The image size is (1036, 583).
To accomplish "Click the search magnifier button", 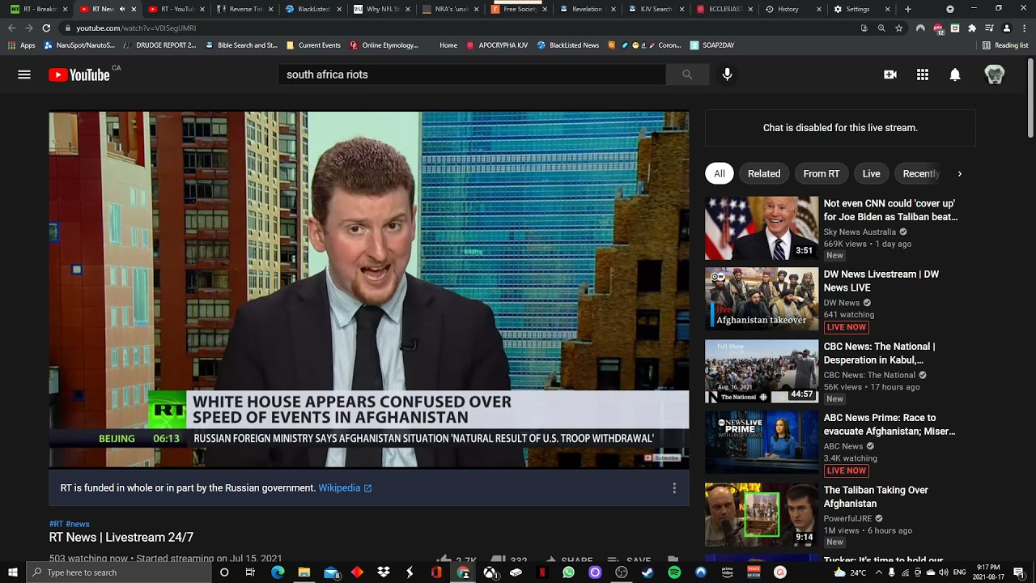I will tap(687, 74).
